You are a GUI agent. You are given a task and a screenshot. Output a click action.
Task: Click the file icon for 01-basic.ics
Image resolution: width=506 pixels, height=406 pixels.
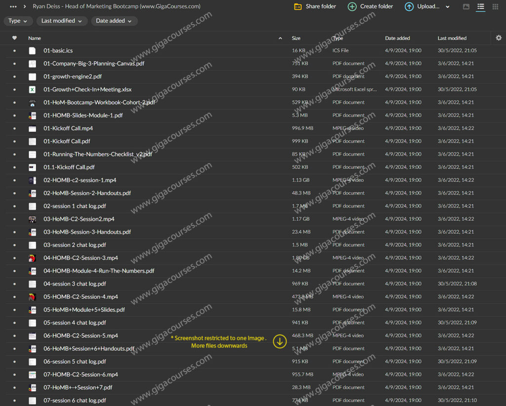(x=32, y=50)
